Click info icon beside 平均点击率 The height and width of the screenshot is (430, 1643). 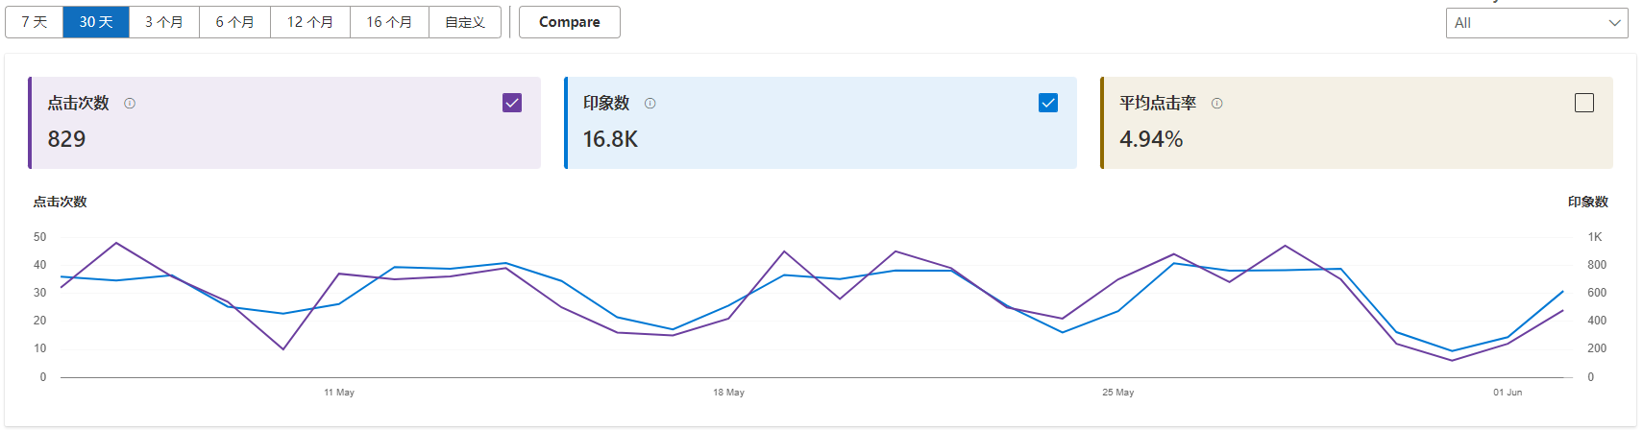click(1217, 104)
